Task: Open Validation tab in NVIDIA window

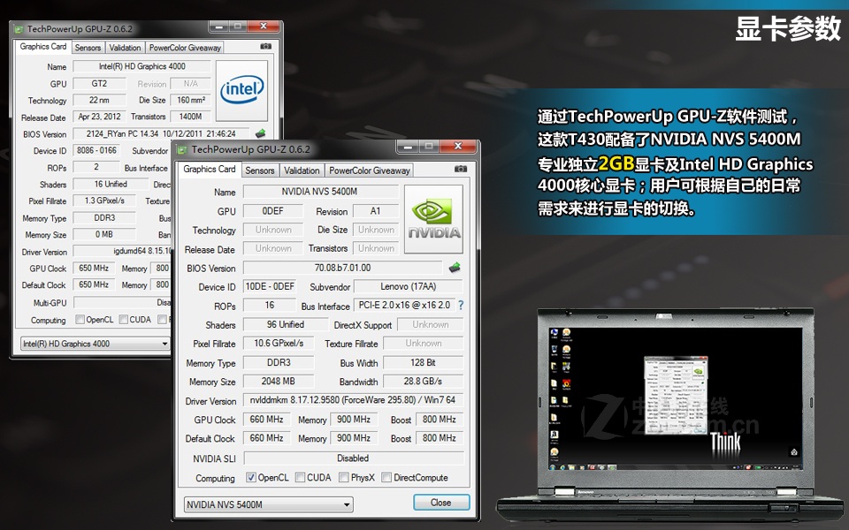Action: tap(302, 170)
